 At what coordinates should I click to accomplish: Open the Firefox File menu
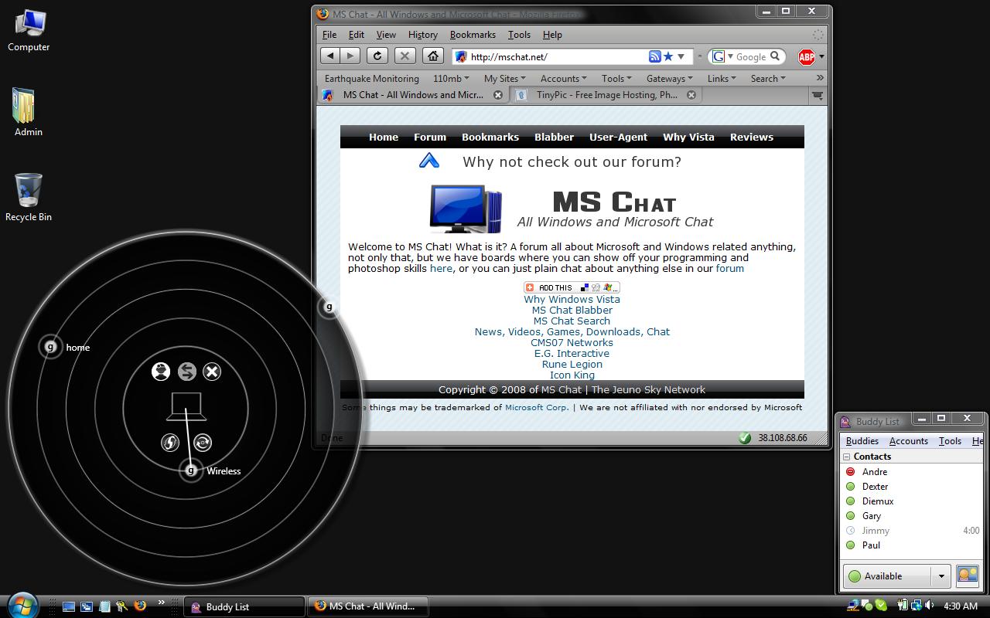[x=329, y=35]
